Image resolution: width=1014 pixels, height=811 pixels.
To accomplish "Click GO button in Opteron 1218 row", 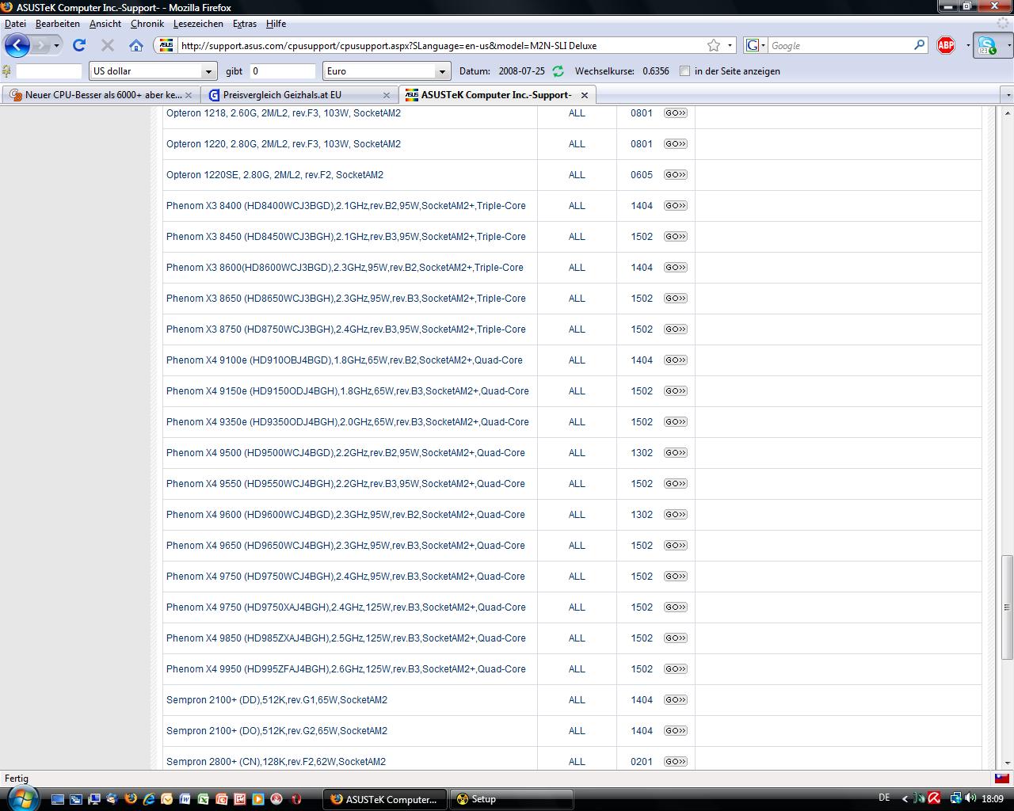I will tap(675, 113).
